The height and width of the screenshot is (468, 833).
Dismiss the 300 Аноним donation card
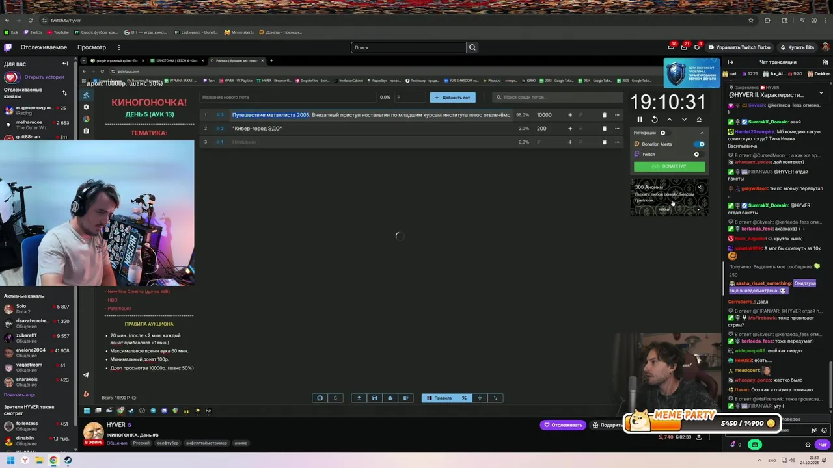[x=700, y=188]
